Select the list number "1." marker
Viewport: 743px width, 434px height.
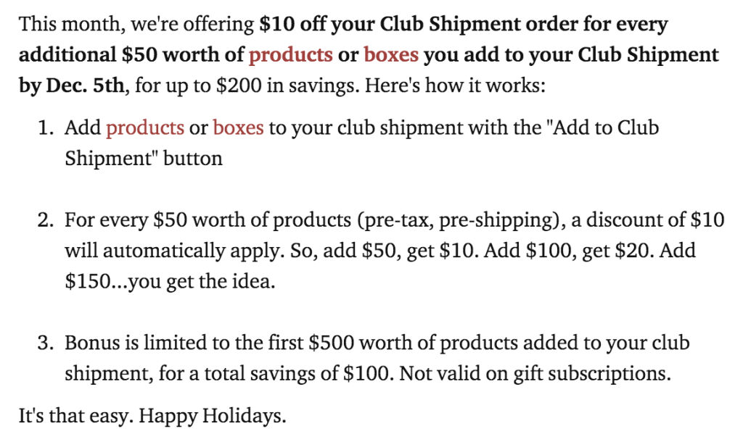click(46, 128)
